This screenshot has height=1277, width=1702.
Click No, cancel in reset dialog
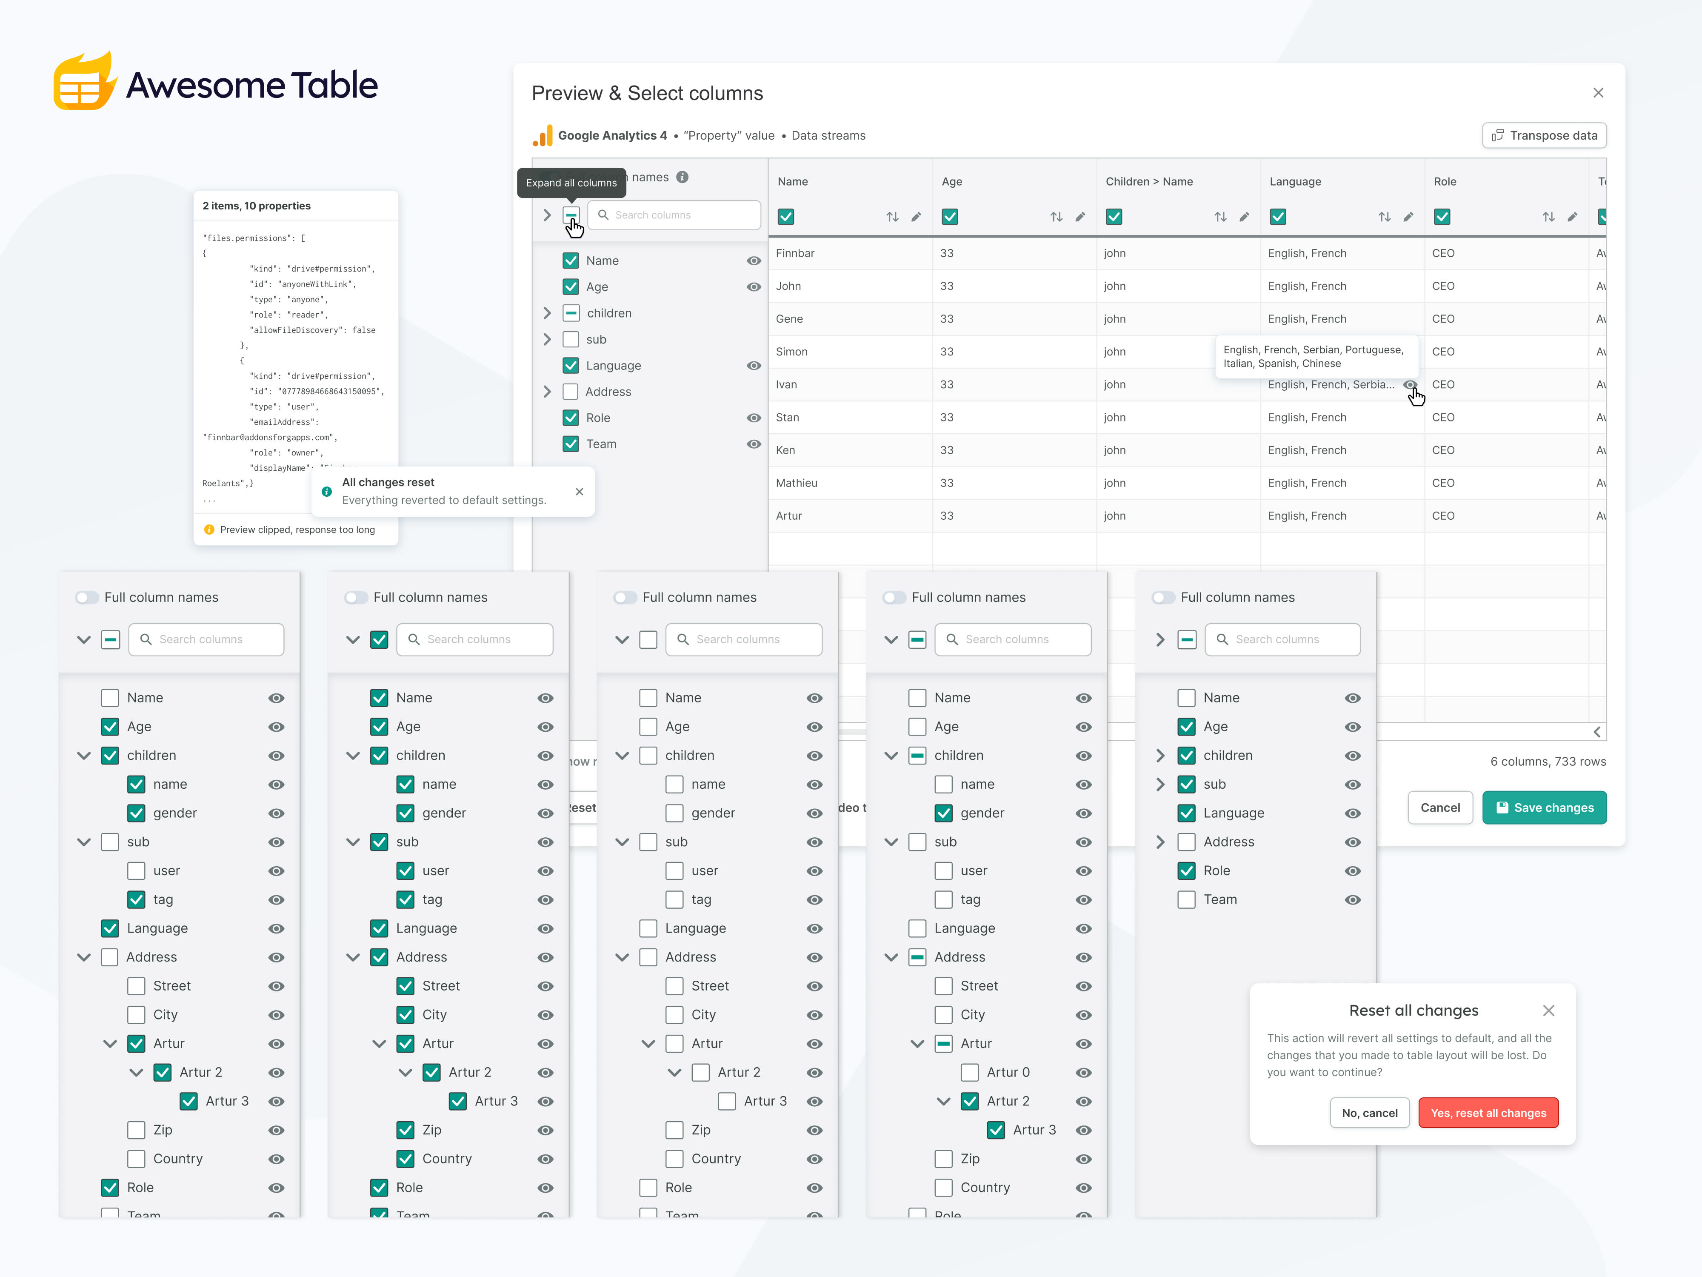pyautogui.click(x=1370, y=1112)
